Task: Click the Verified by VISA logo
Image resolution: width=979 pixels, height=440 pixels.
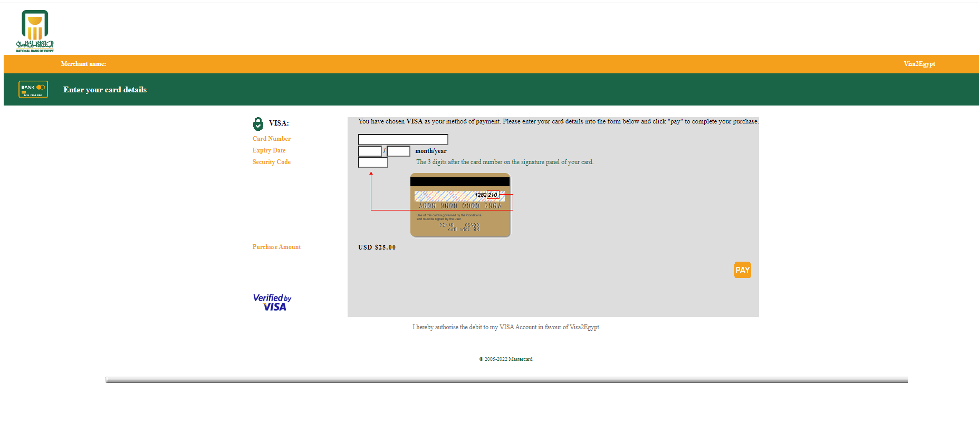Action: coord(272,302)
